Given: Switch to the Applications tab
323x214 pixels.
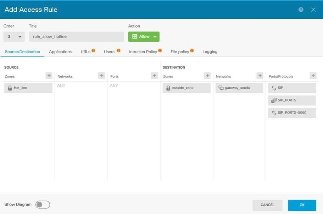Looking at the screenshot, I should pyautogui.click(x=60, y=52).
